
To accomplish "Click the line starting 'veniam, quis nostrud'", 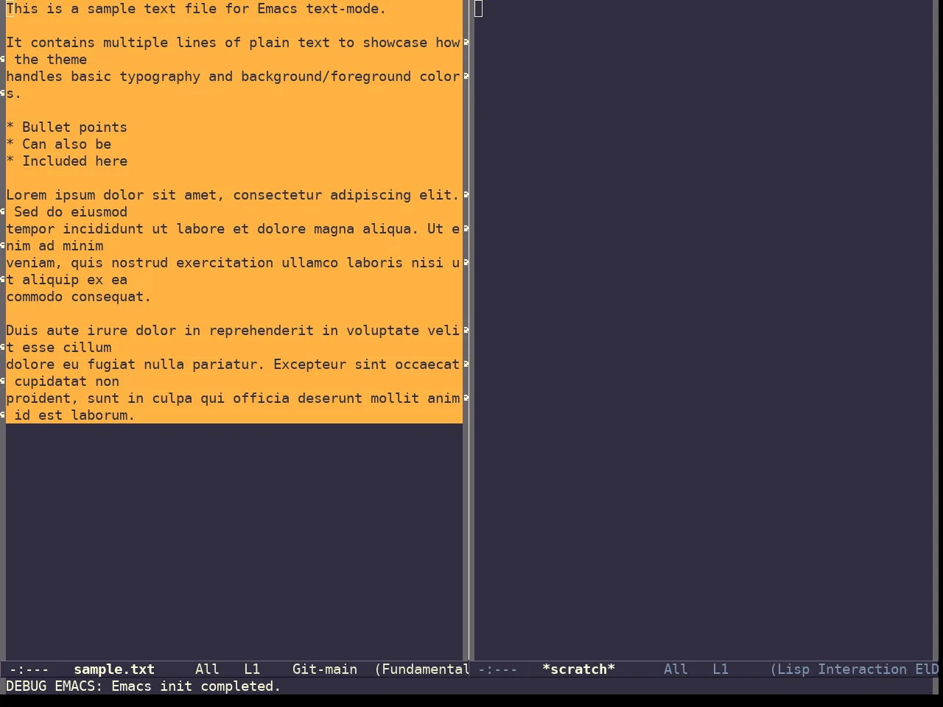I will (233, 263).
